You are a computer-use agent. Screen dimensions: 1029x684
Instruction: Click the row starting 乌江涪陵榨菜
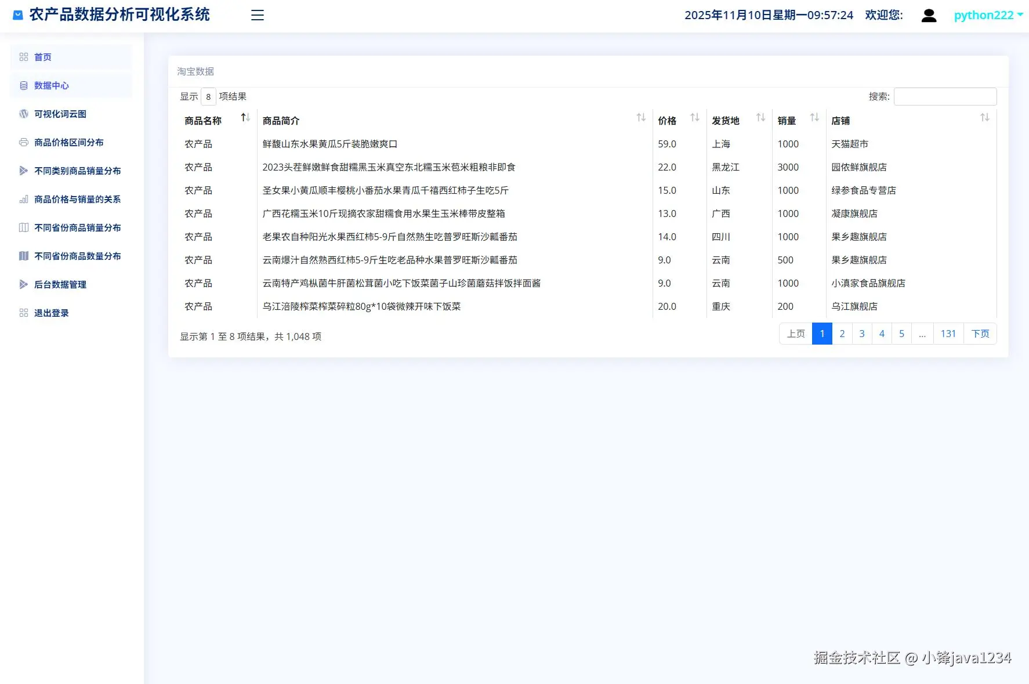[x=588, y=306]
